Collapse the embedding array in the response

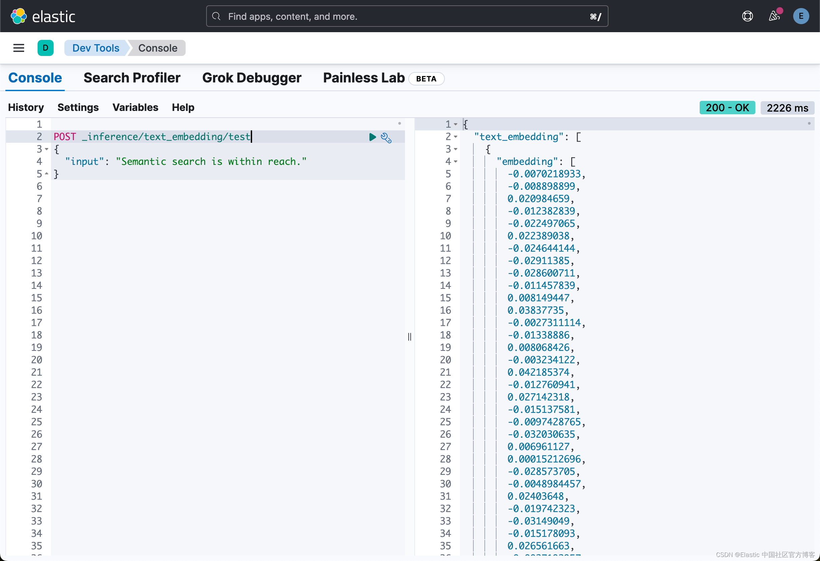456,162
